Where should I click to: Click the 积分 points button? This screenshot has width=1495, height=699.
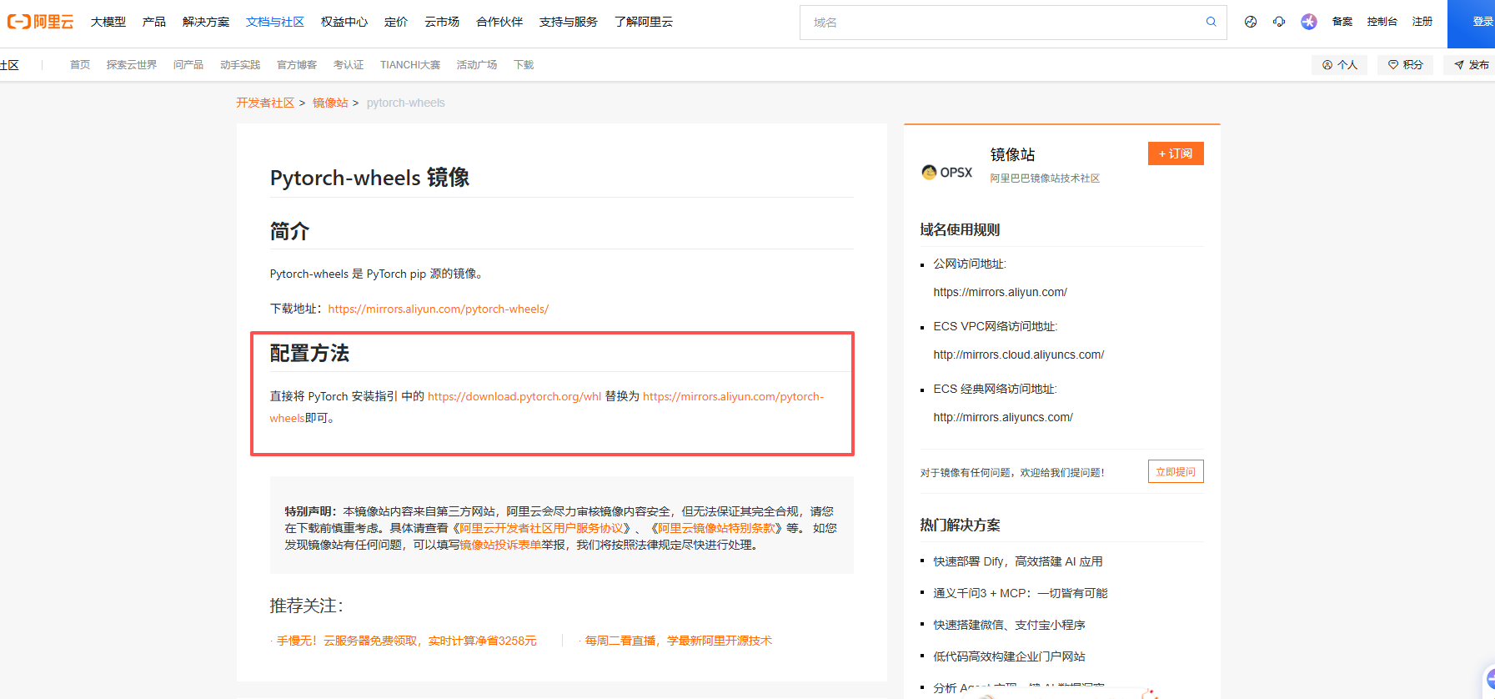click(x=1405, y=65)
